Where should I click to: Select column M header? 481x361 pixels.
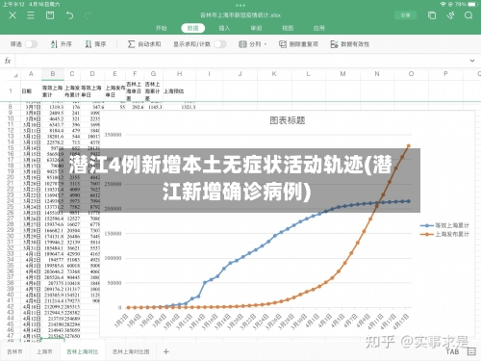(342, 74)
